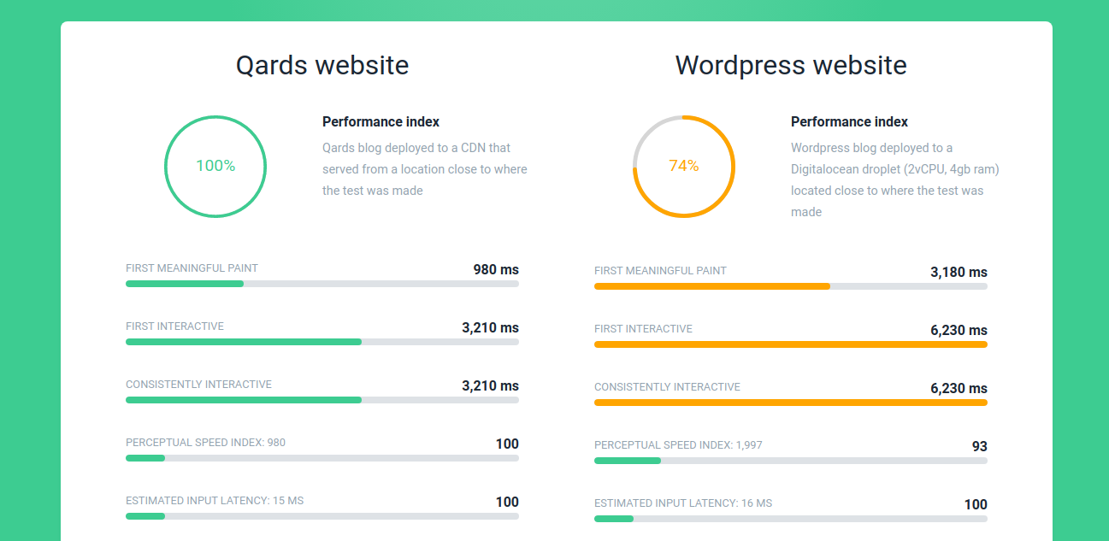The width and height of the screenshot is (1109, 541).
Task: Select Wordpress First Interactive 6,230 ms value
Action: [x=959, y=330]
